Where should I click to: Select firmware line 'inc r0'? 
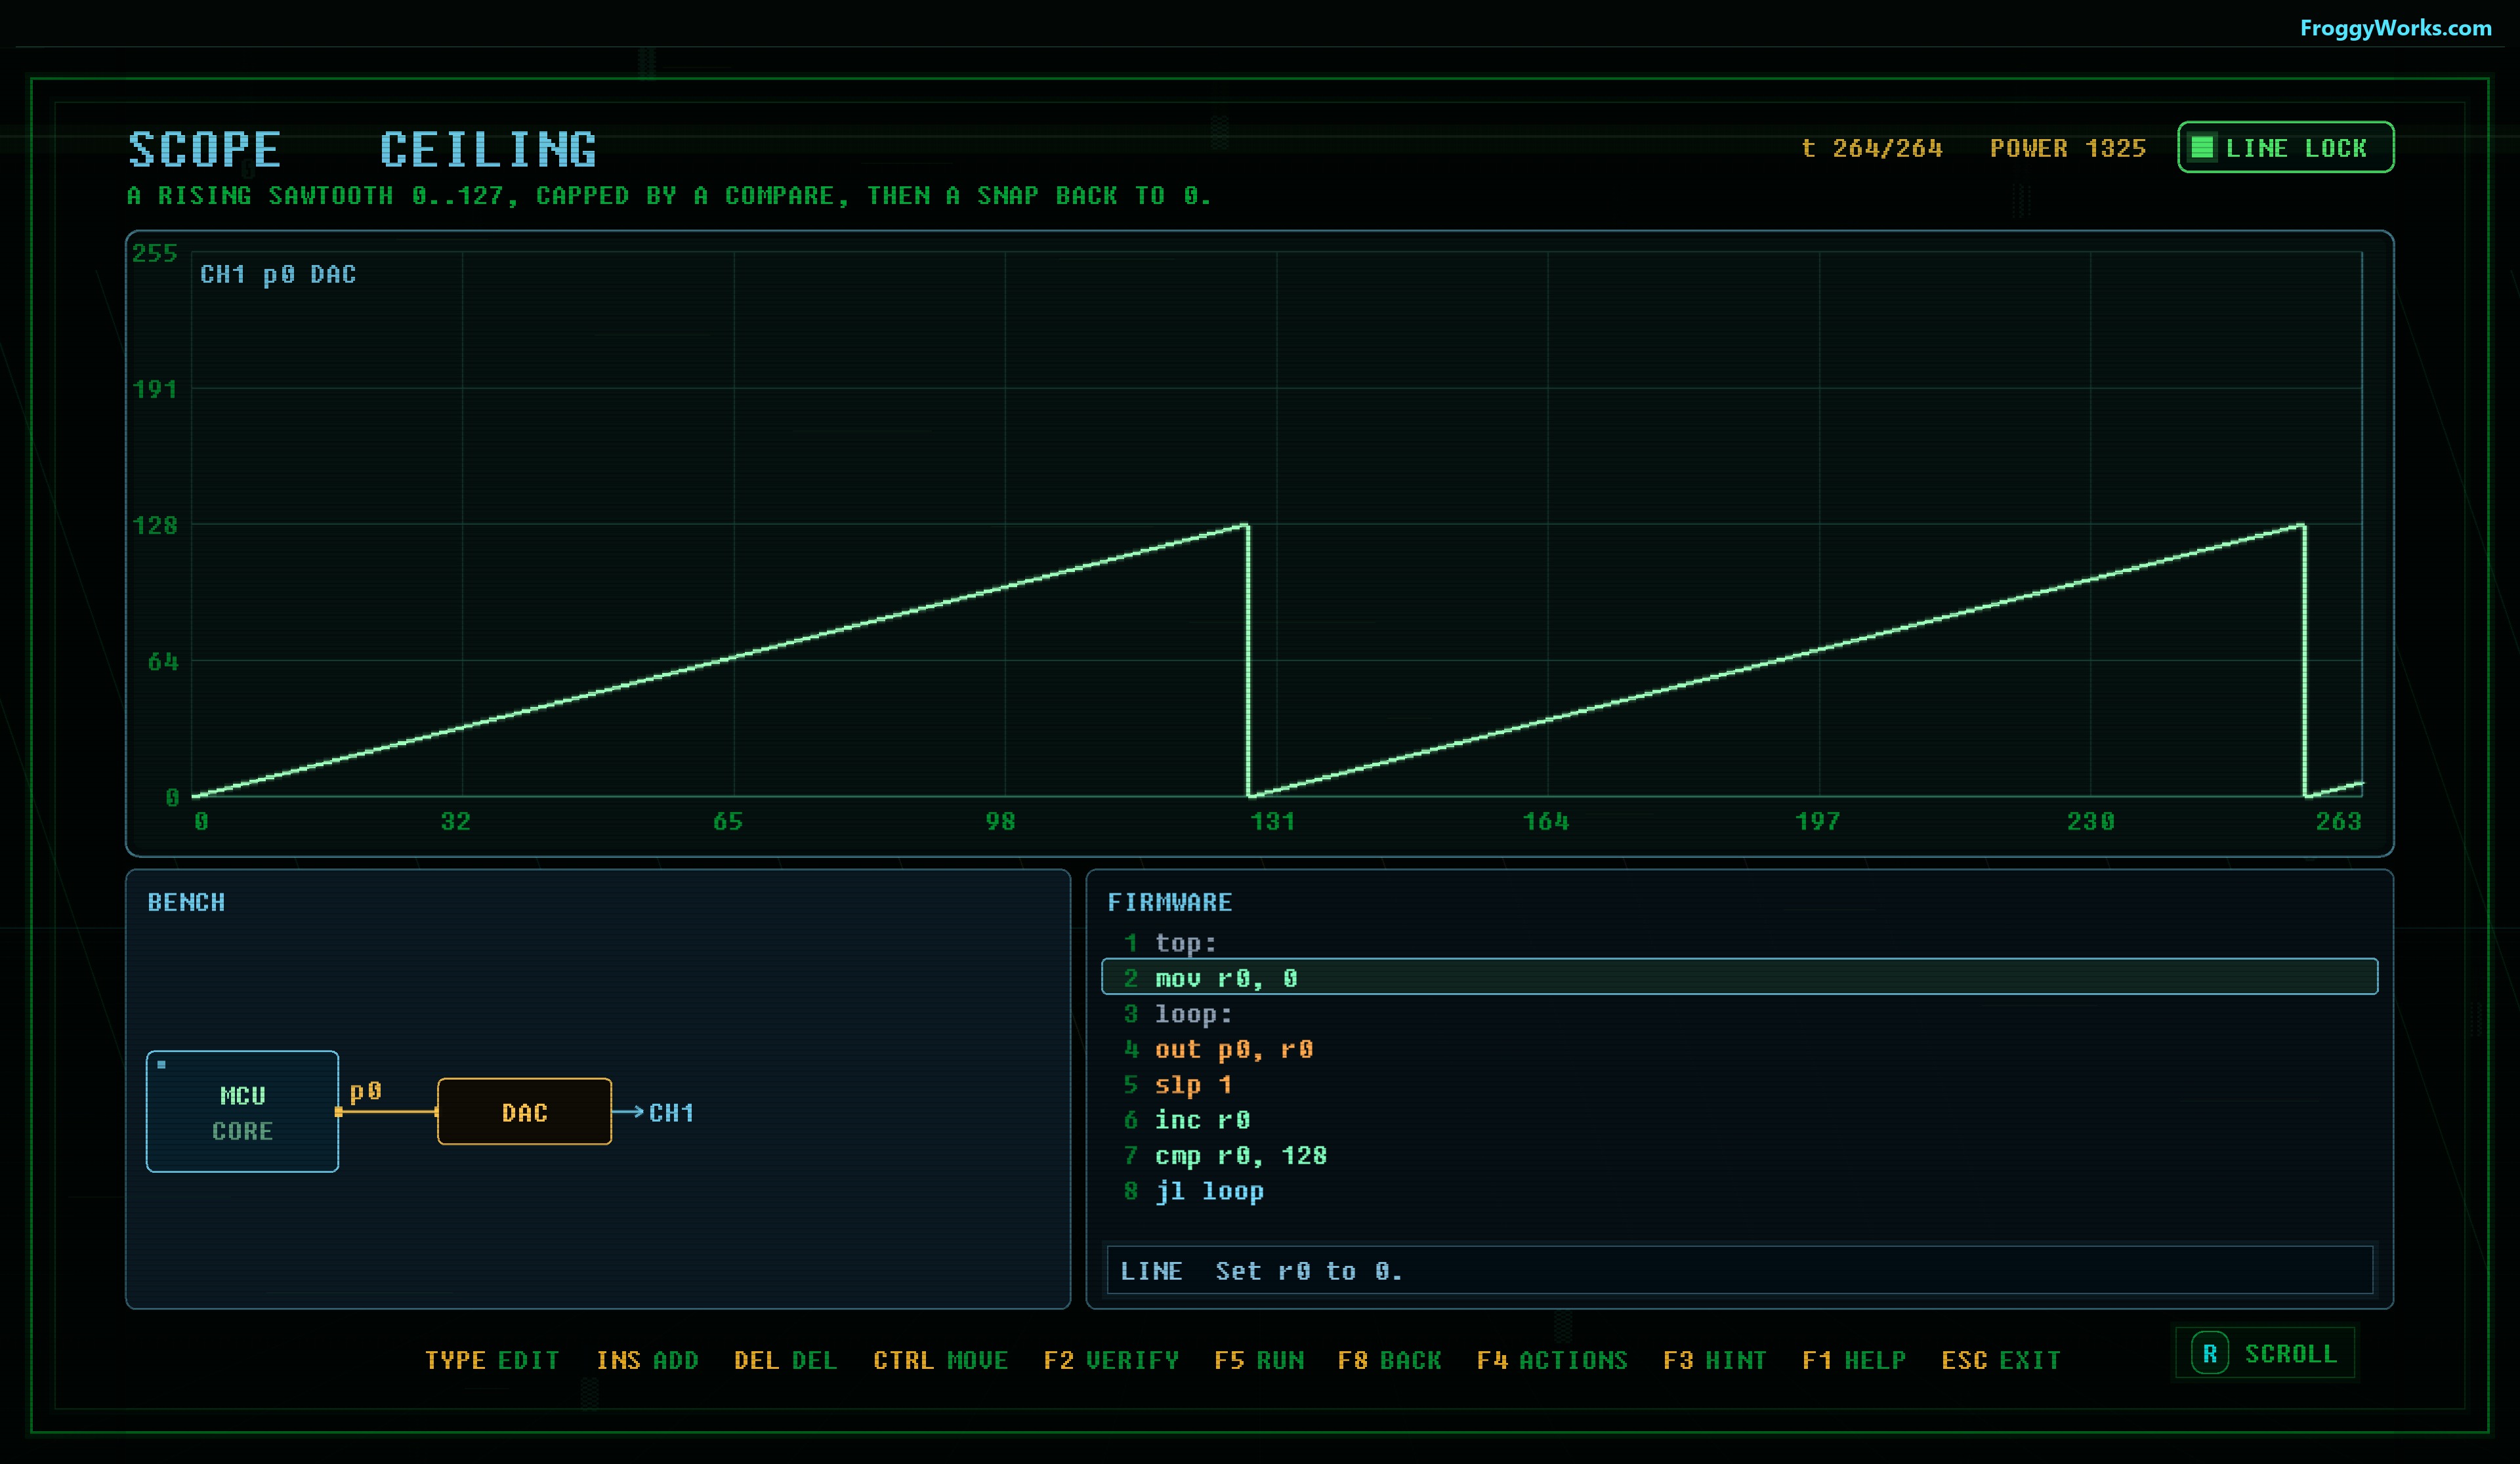pos(1739,1119)
